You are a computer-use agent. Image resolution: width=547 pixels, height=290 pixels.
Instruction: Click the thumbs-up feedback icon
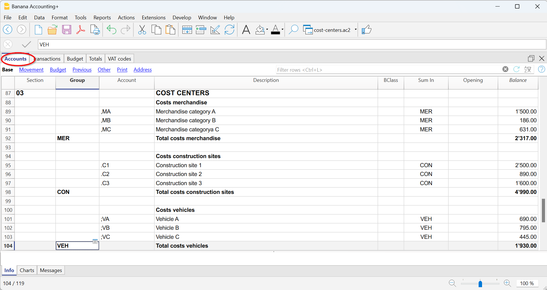367,30
